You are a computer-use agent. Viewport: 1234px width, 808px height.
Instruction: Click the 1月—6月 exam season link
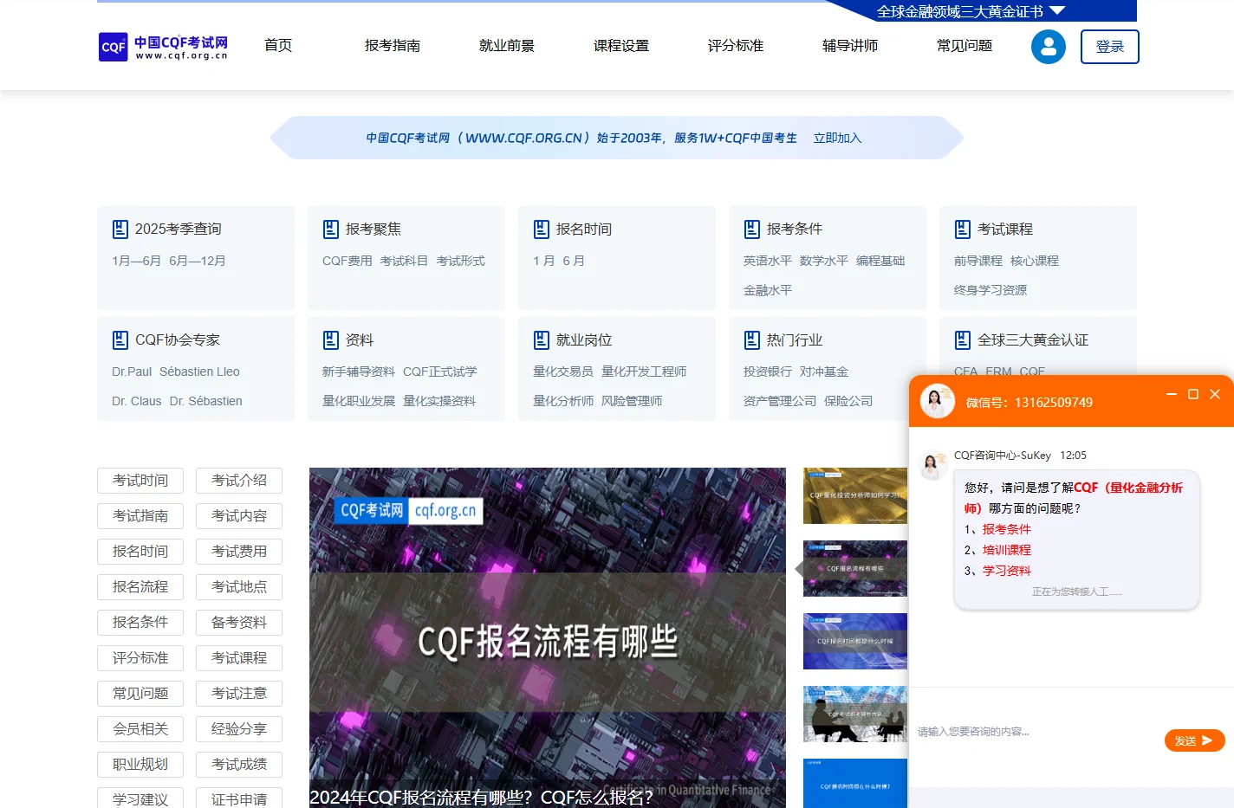pyautogui.click(x=136, y=261)
